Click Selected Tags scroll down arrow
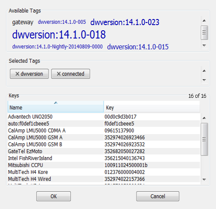This screenshot has width=216, height=209. [204, 80]
